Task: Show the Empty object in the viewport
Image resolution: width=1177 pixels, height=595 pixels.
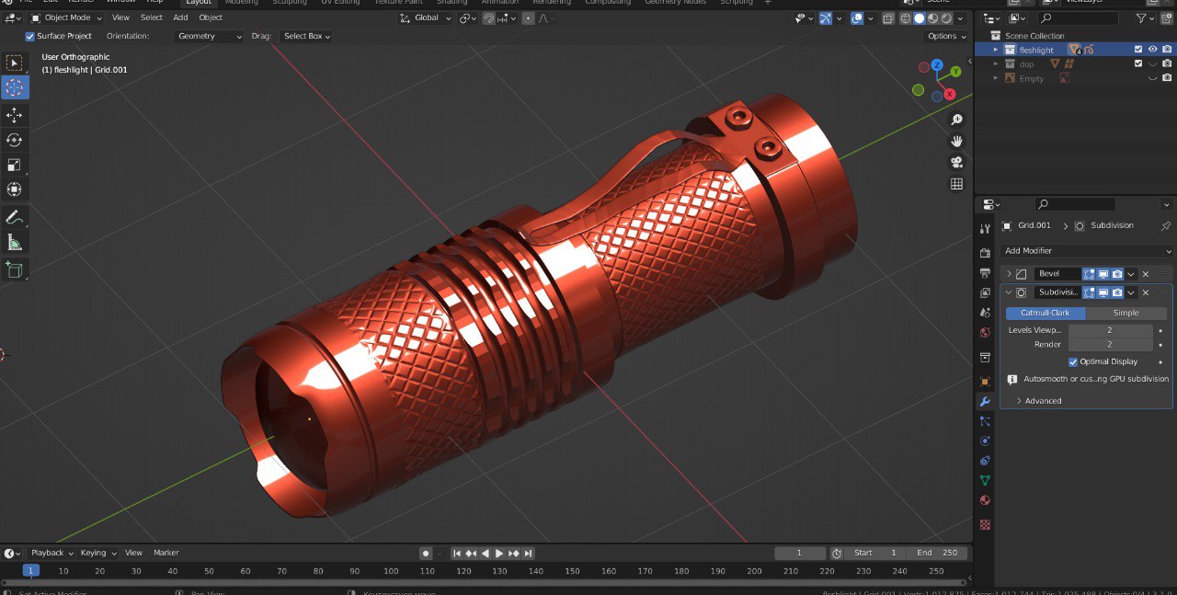Action: coord(1152,78)
